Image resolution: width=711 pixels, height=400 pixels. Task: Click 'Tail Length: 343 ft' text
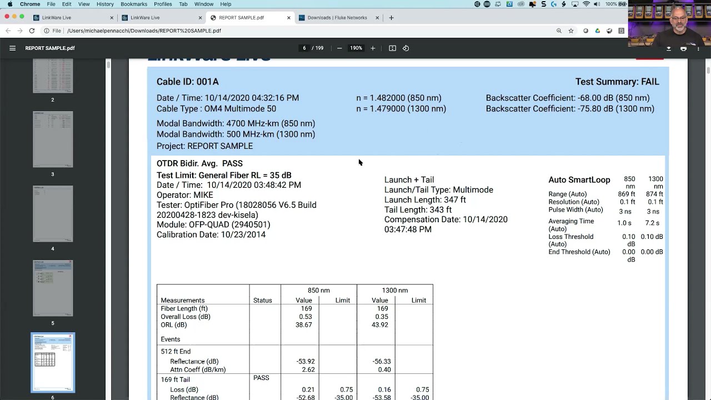tap(418, 210)
